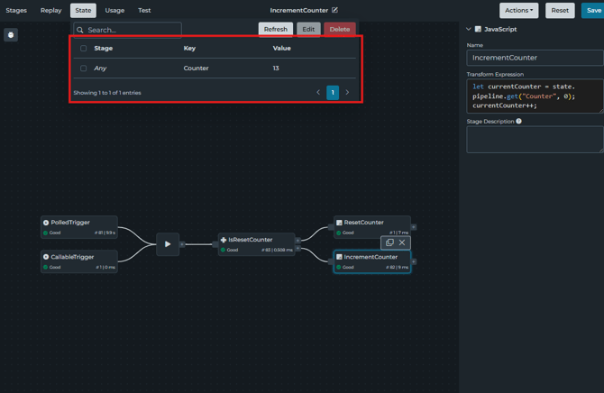Select the State tab

point(83,11)
